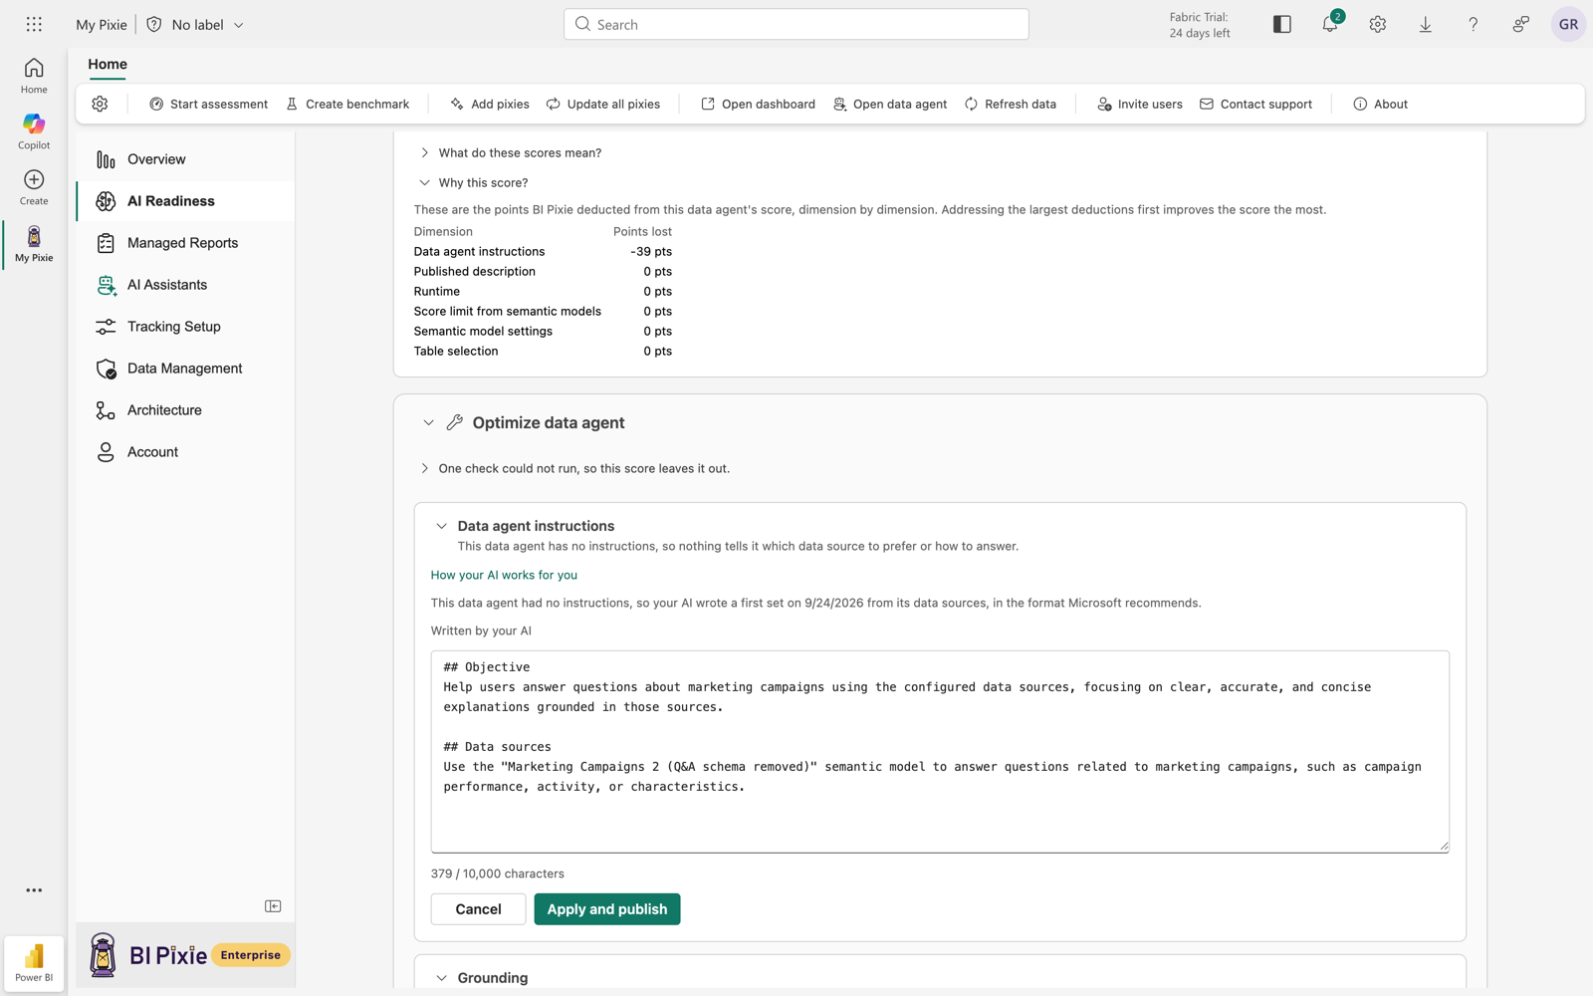Viewport: 1593px width, 996px height.
Task: Open the help question mark icon
Action: [1474, 24]
